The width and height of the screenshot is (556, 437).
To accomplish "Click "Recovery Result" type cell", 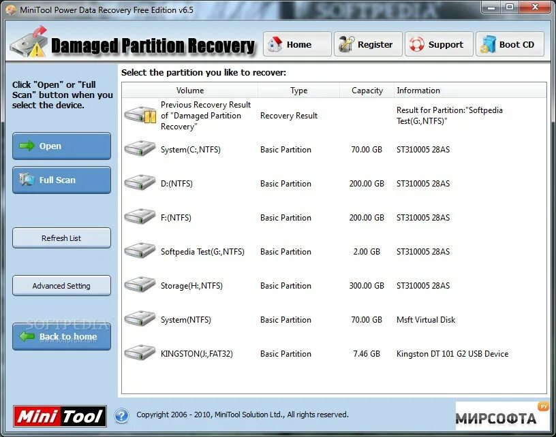I will coord(289,116).
